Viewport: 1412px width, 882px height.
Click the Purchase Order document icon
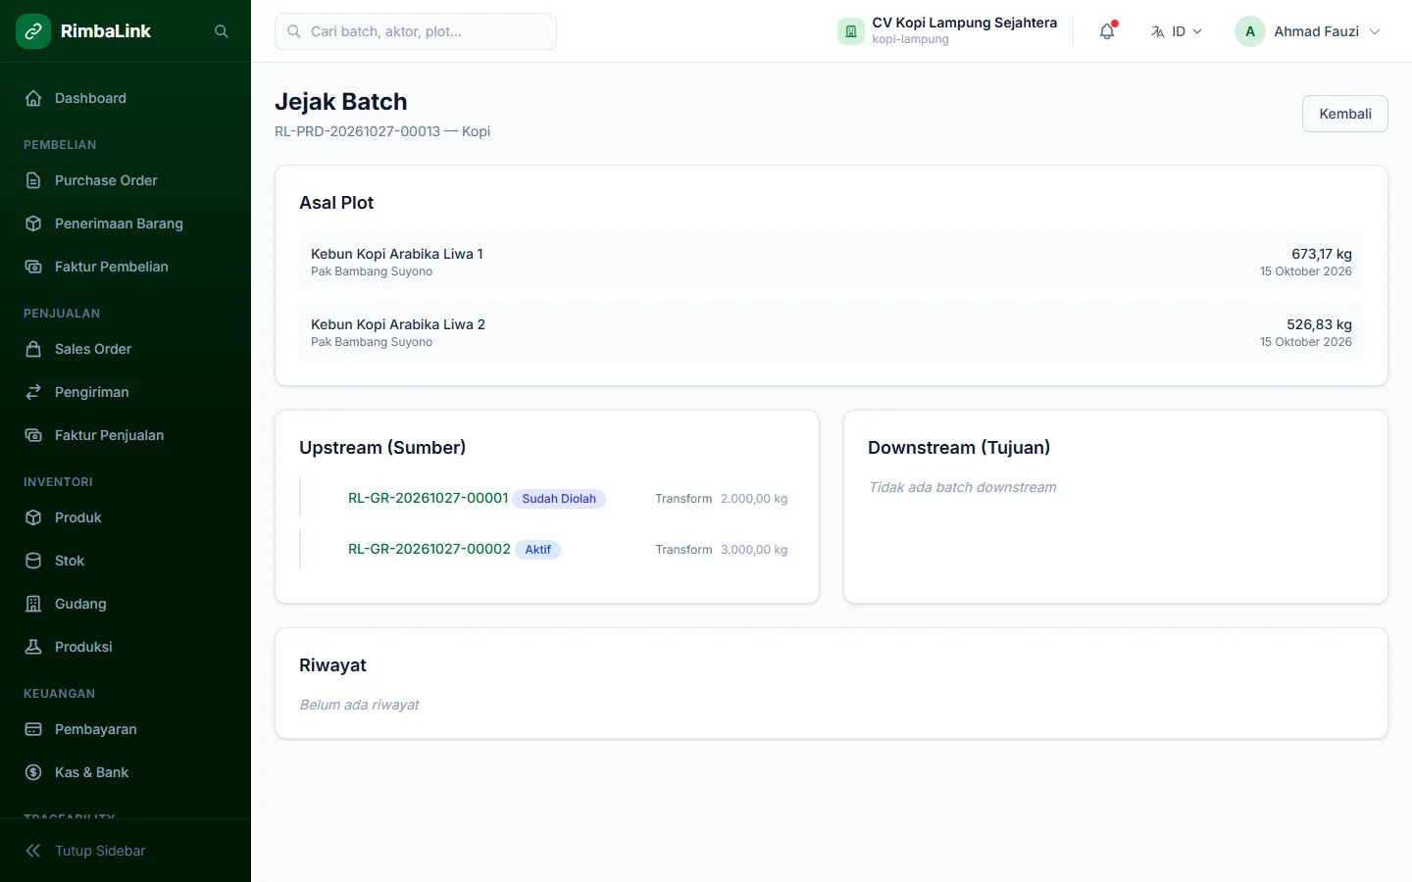coord(33,180)
